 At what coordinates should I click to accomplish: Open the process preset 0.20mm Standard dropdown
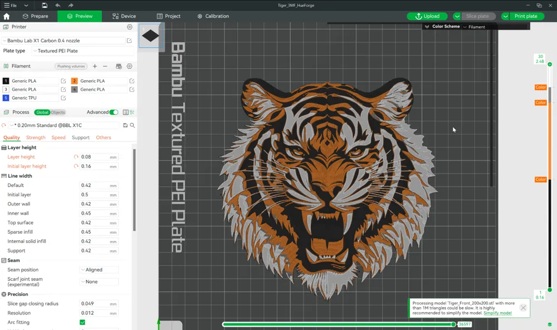(x=64, y=125)
